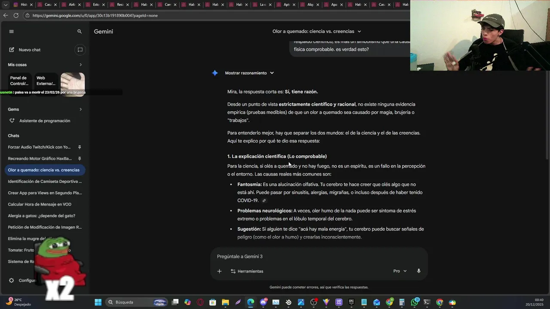
Task: Open Discord from the taskbar
Action: (263, 302)
